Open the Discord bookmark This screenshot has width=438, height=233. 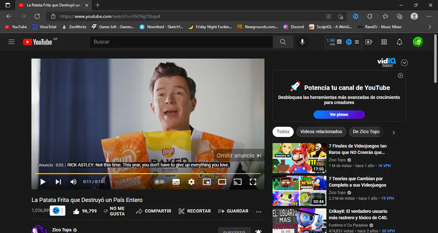point(293,27)
